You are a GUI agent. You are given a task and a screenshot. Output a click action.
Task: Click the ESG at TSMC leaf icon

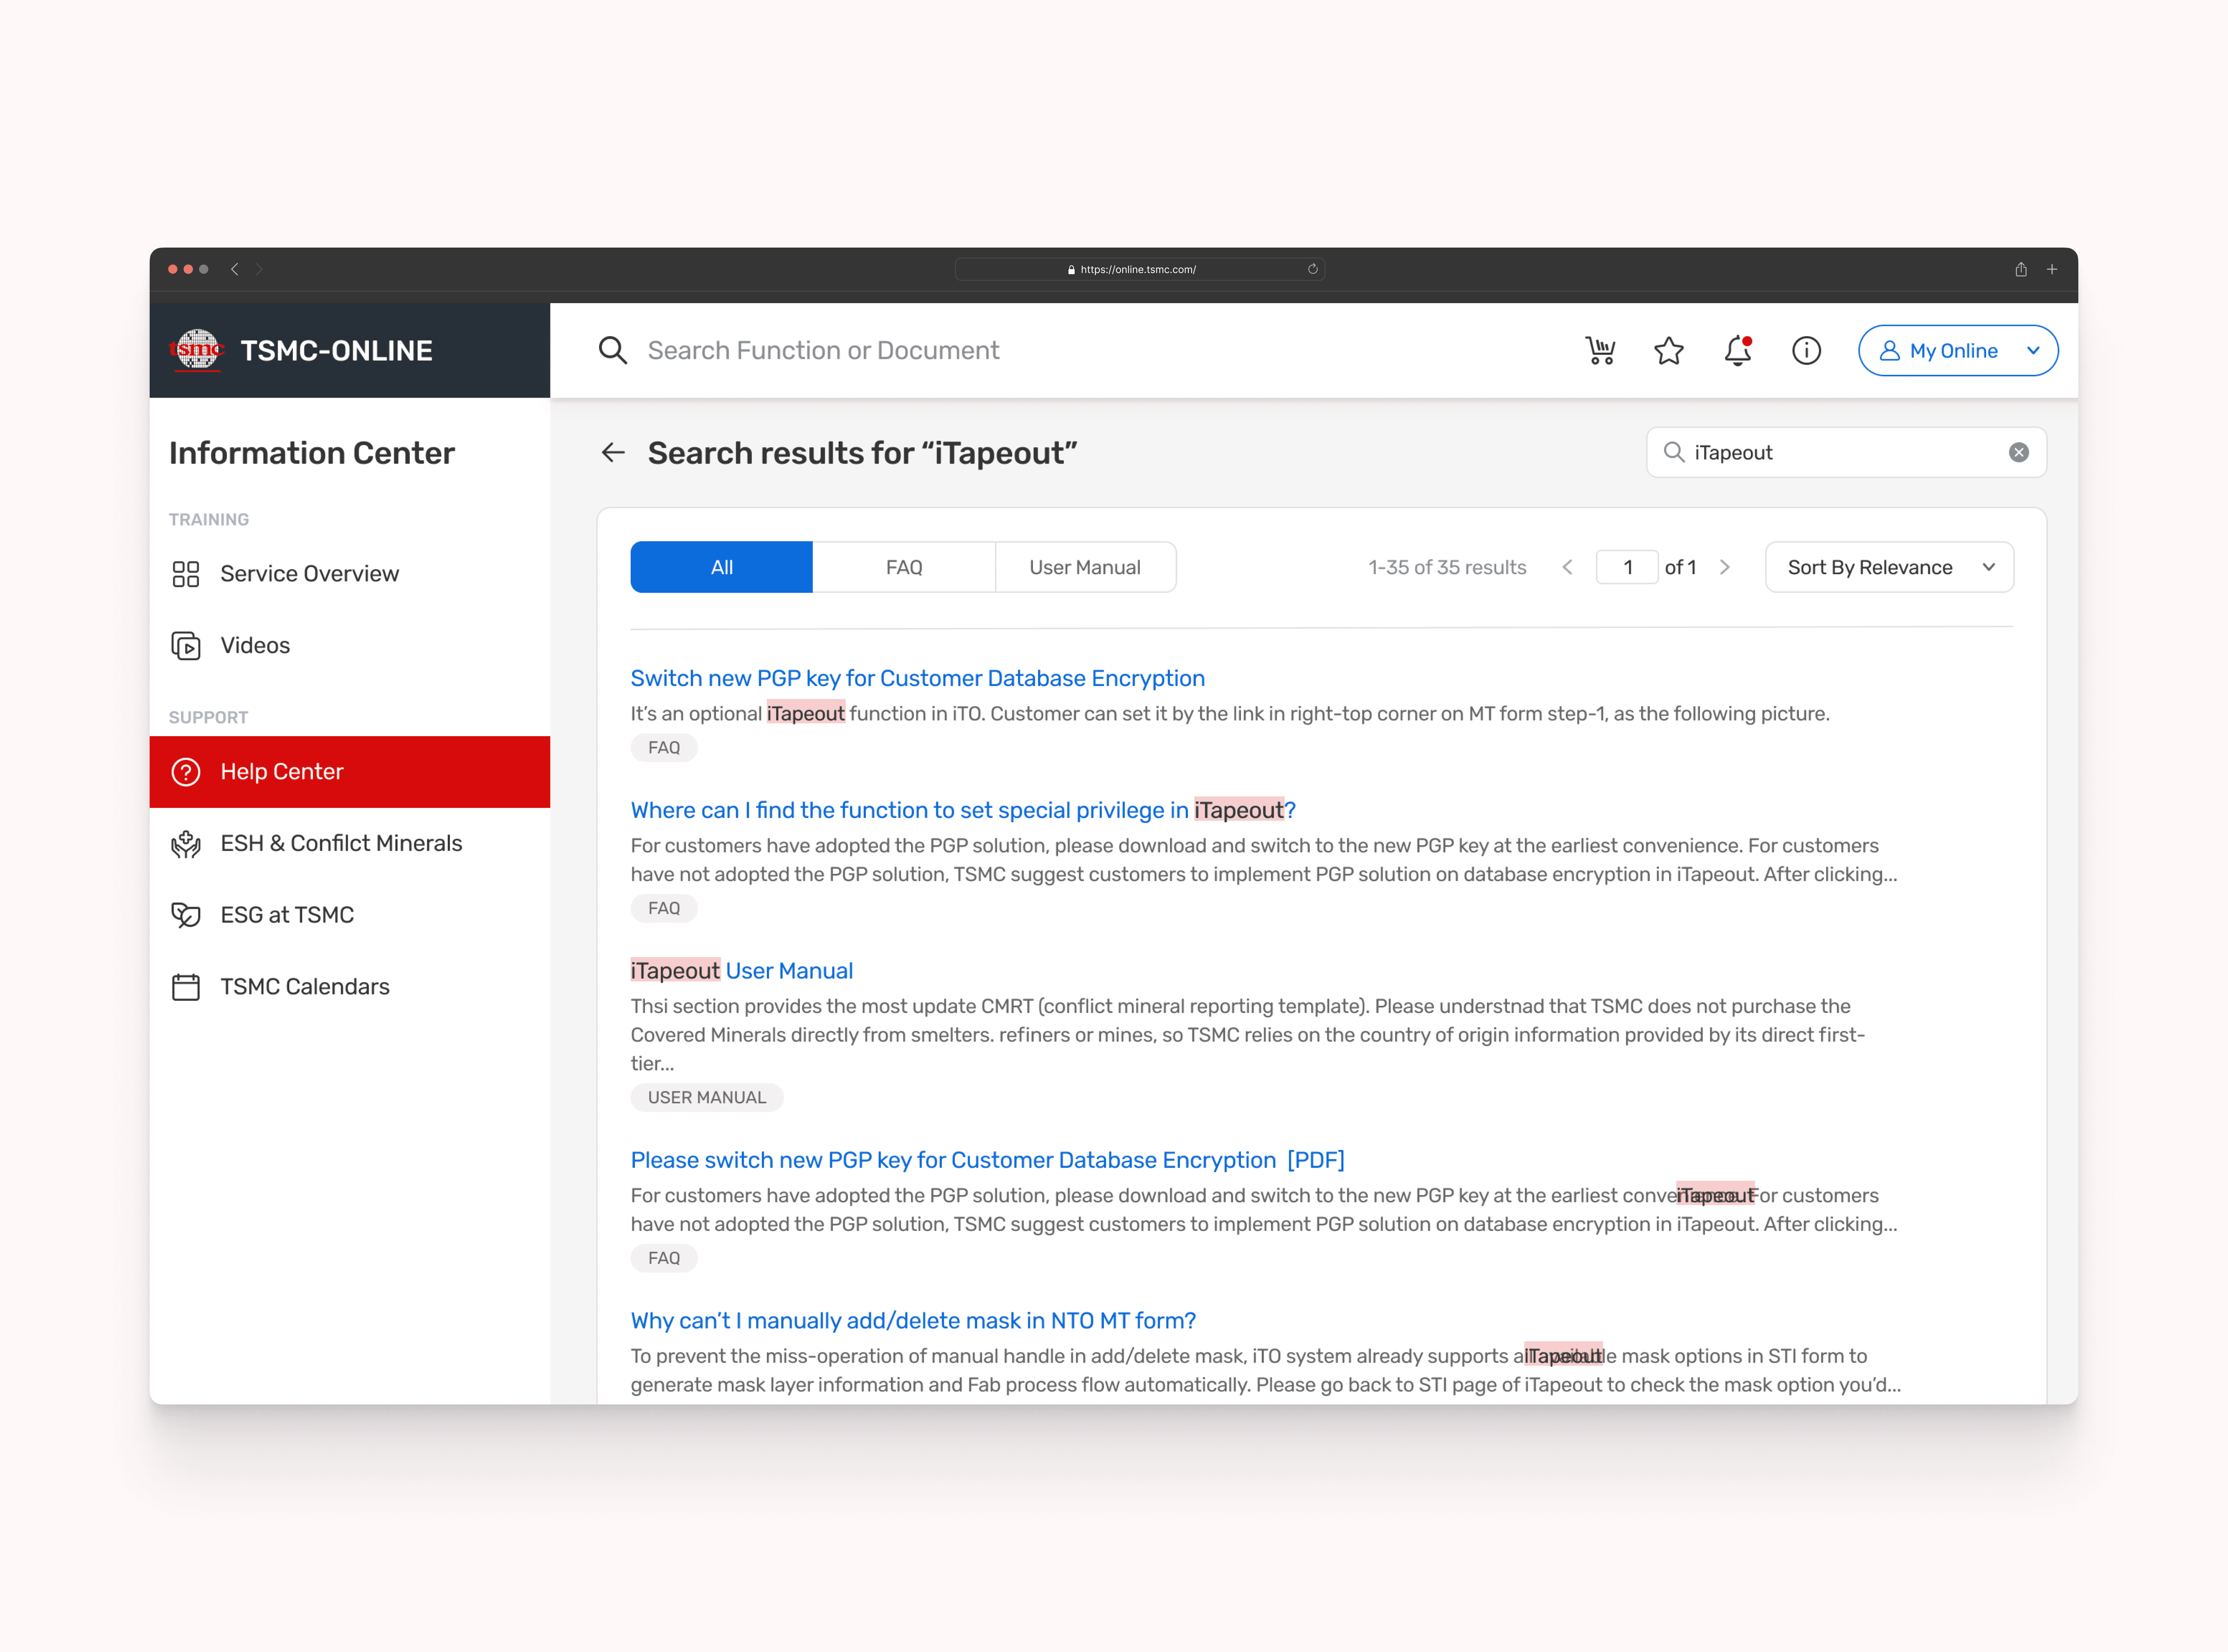(x=186, y=915)
